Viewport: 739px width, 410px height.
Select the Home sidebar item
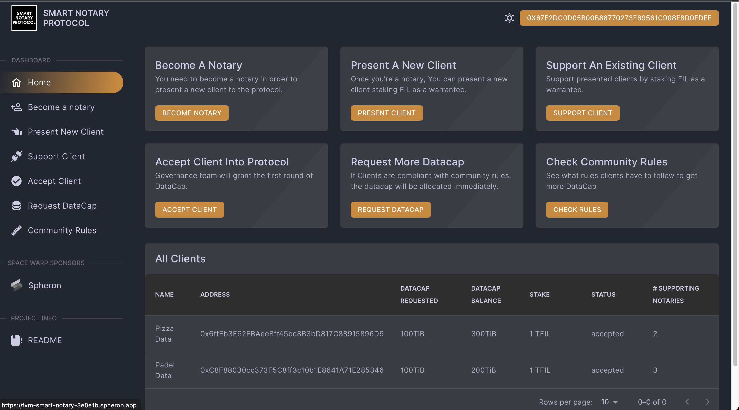pos(62,82)
